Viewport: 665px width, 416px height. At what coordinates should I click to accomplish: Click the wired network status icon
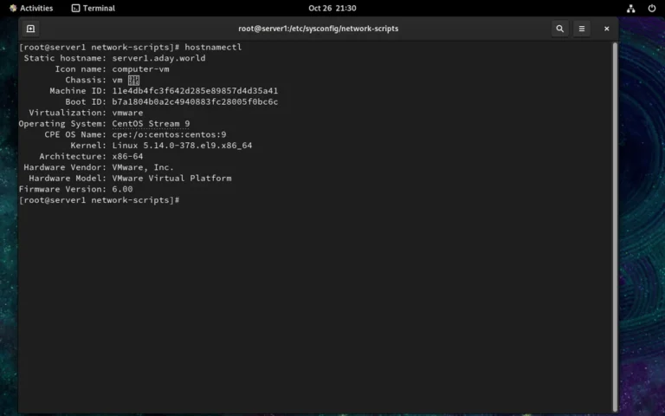pyautogui.click(x=629, y=8)
